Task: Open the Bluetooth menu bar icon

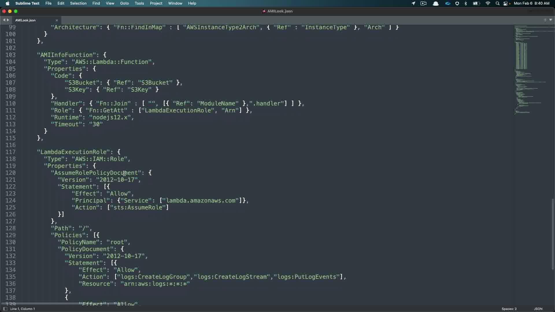Action: (x=466, y=3)
